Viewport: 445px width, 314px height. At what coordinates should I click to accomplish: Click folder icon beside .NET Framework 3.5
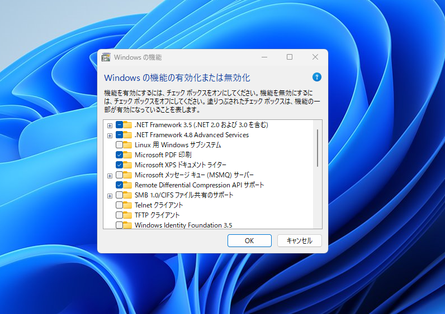pyautogui.click(x=127, y=125)
